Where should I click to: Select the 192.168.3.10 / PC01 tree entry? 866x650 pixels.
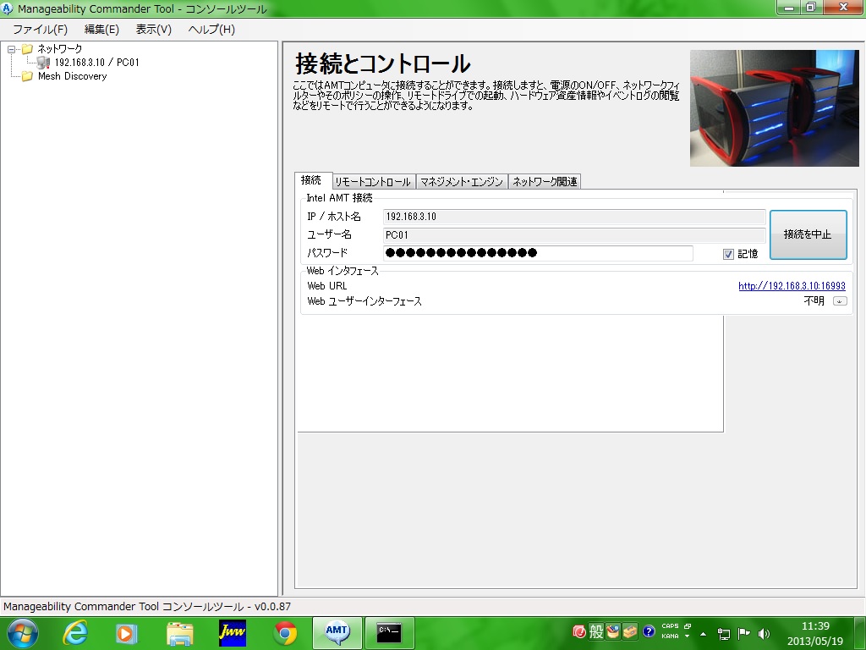pos(96,63)
